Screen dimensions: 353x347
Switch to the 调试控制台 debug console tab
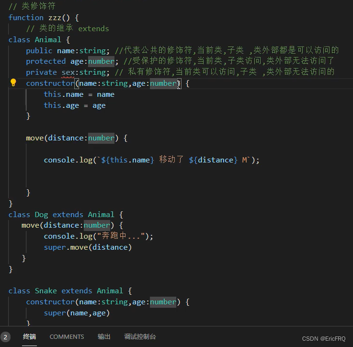point(140,336)
